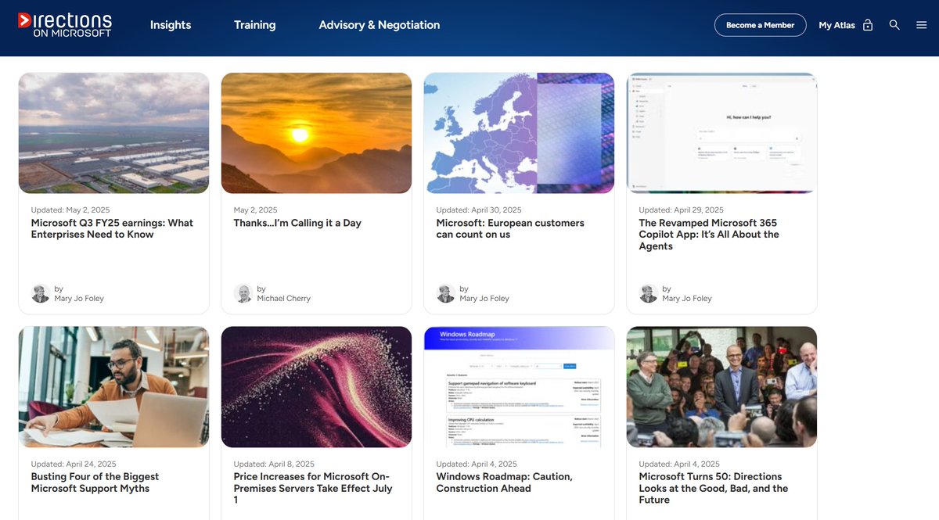Open article Microsoft Q3 FY25 earnings
Image resolution: width=939 pixels, height=520 pixels.
[112, 228]
